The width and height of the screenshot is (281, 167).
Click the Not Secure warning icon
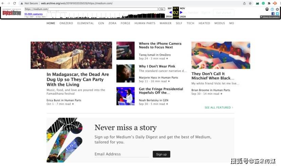[22, 3]
